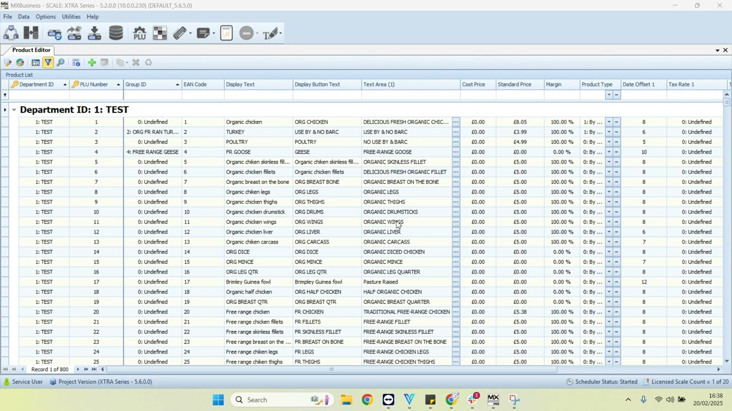Open label note dropdown arrow
Image resolution: width=732 pixels, height=411 pixels.
tap(213, 34)
